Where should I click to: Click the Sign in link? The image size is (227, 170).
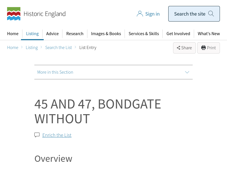click(152, 14)
